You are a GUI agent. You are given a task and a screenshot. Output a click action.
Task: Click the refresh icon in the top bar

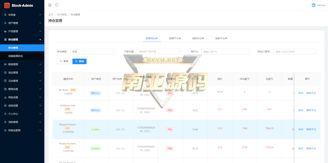[57, 5]
